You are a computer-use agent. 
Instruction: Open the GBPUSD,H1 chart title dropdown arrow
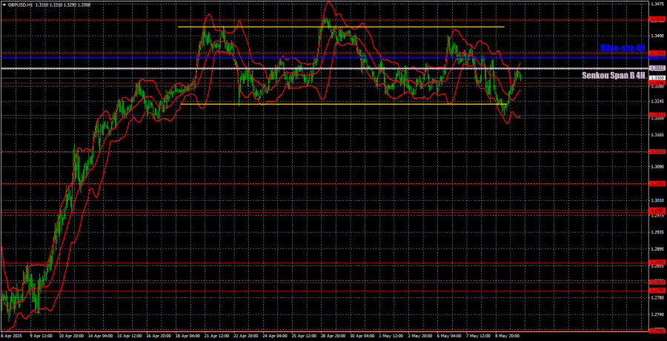[4, 4]
